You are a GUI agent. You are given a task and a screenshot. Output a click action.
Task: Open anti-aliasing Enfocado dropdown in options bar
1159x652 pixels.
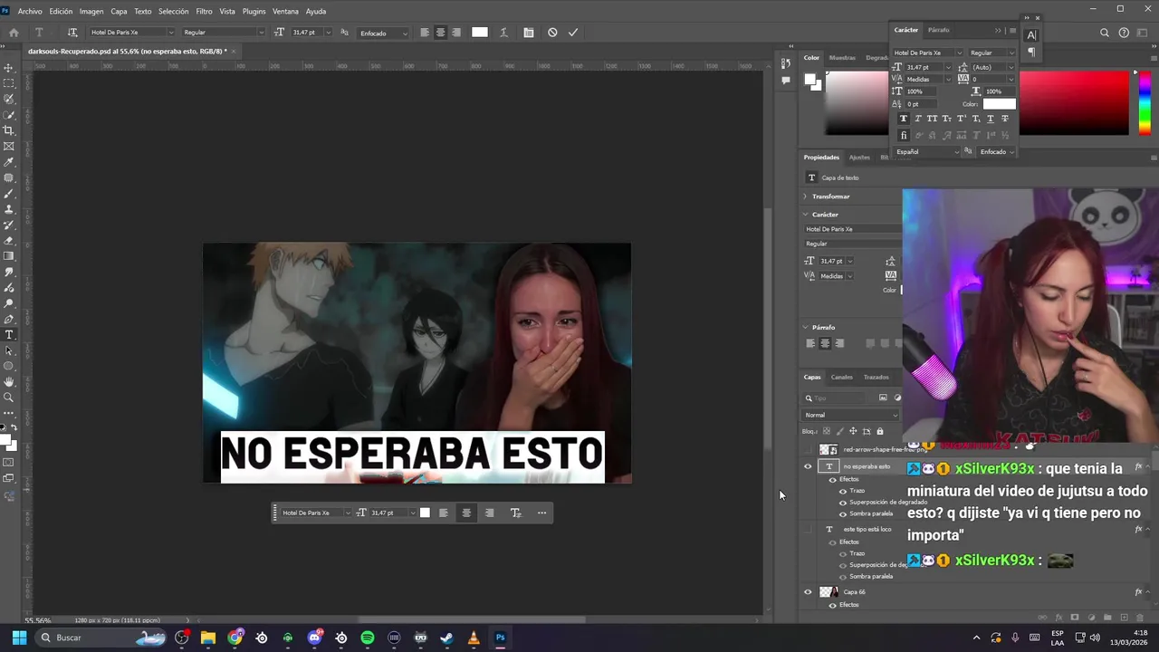point(383,33)
